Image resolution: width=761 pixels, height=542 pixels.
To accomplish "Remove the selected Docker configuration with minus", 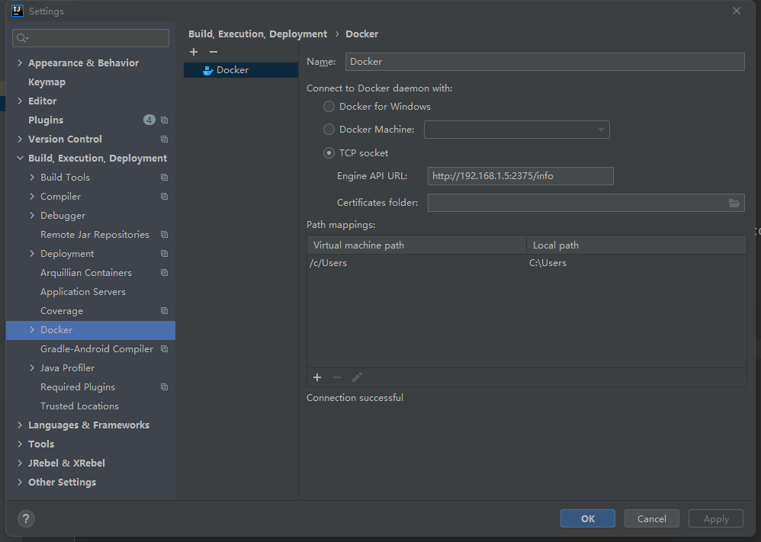I will tap(213, 52).
